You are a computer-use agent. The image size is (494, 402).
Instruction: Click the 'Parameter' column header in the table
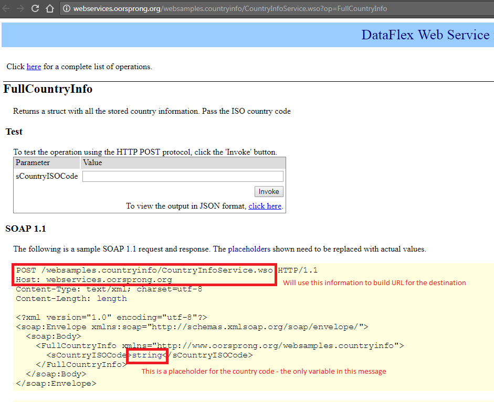click(33, 162)
